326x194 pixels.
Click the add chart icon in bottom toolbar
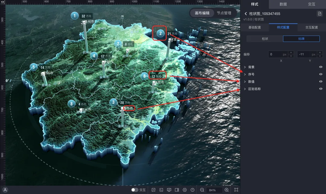[153, 190]
